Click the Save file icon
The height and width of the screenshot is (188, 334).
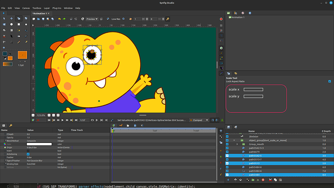[43, 19]
